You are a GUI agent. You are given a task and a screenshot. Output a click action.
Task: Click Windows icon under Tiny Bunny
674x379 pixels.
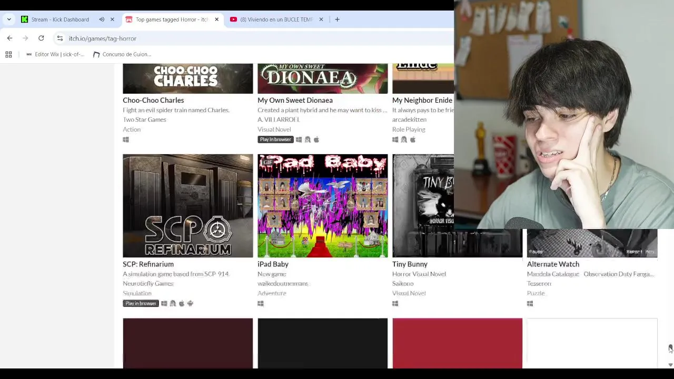coord(395,304)
